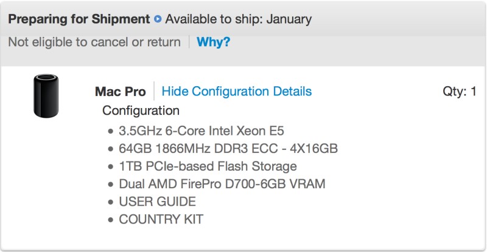Select the 3.5GHz 6-Core Intel Xeon E5 item
487x252 pixels.
(x=201, y=131)
